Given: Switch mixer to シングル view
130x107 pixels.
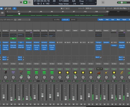Looking at the screenshot, I should [x=57, y=20].
